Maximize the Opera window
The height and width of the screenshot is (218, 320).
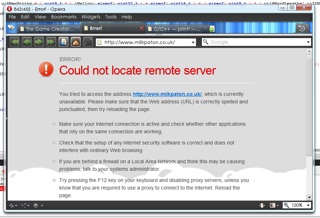coord(292,8)
